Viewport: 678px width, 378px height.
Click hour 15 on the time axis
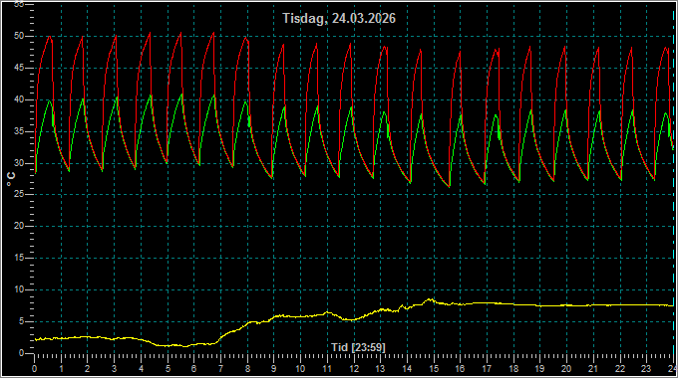434,369
